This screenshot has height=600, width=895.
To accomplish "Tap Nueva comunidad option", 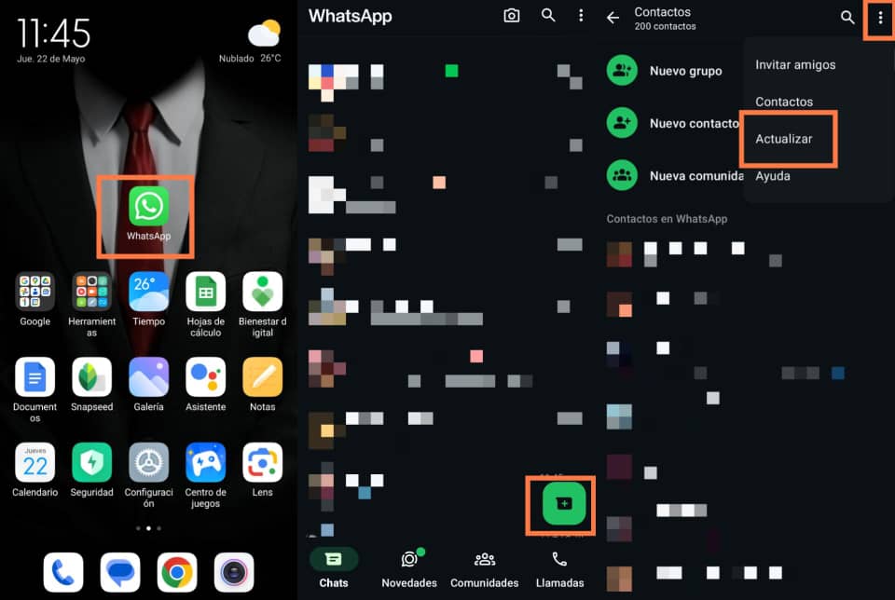I will 673,176.
